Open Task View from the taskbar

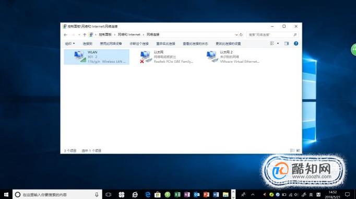pos(109,194)
